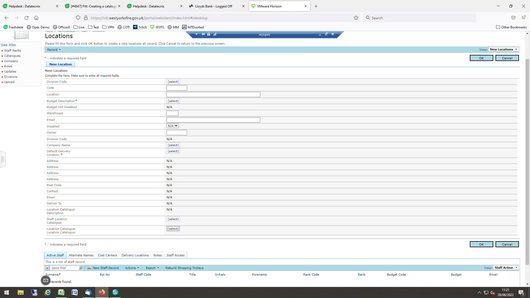530x298 pixels.
Task: Click the lock icon on wyopex bar
Action: click(x=209, y=34)
